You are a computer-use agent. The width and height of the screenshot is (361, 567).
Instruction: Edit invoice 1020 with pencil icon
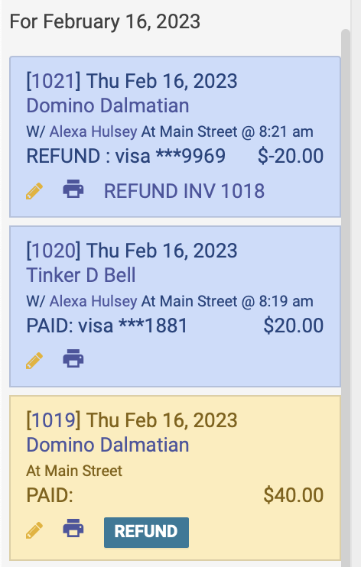[34, 361]
